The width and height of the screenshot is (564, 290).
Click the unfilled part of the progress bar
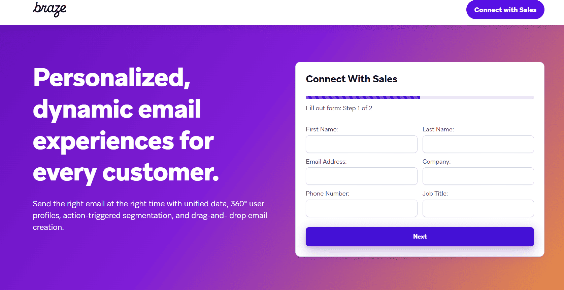pos(476,97)
